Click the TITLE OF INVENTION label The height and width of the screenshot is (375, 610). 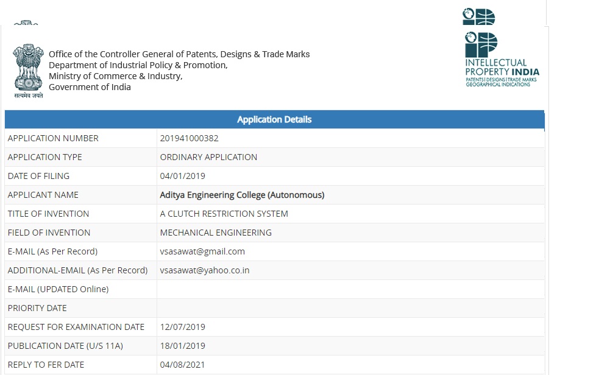[48, 214]
